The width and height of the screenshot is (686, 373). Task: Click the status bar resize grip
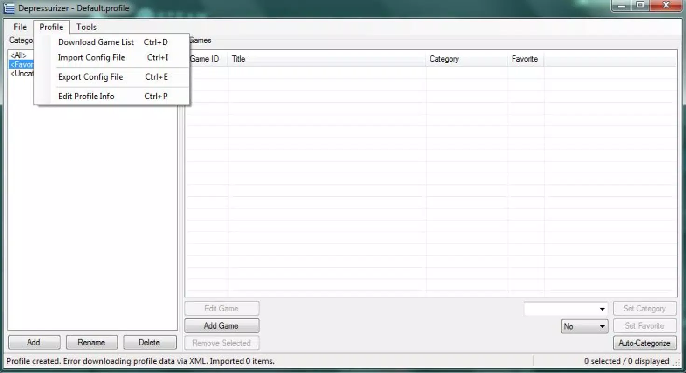[x=677, y=362]
